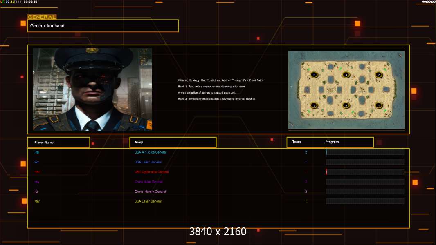Click the Player Name column header

(x=58, y=143)
